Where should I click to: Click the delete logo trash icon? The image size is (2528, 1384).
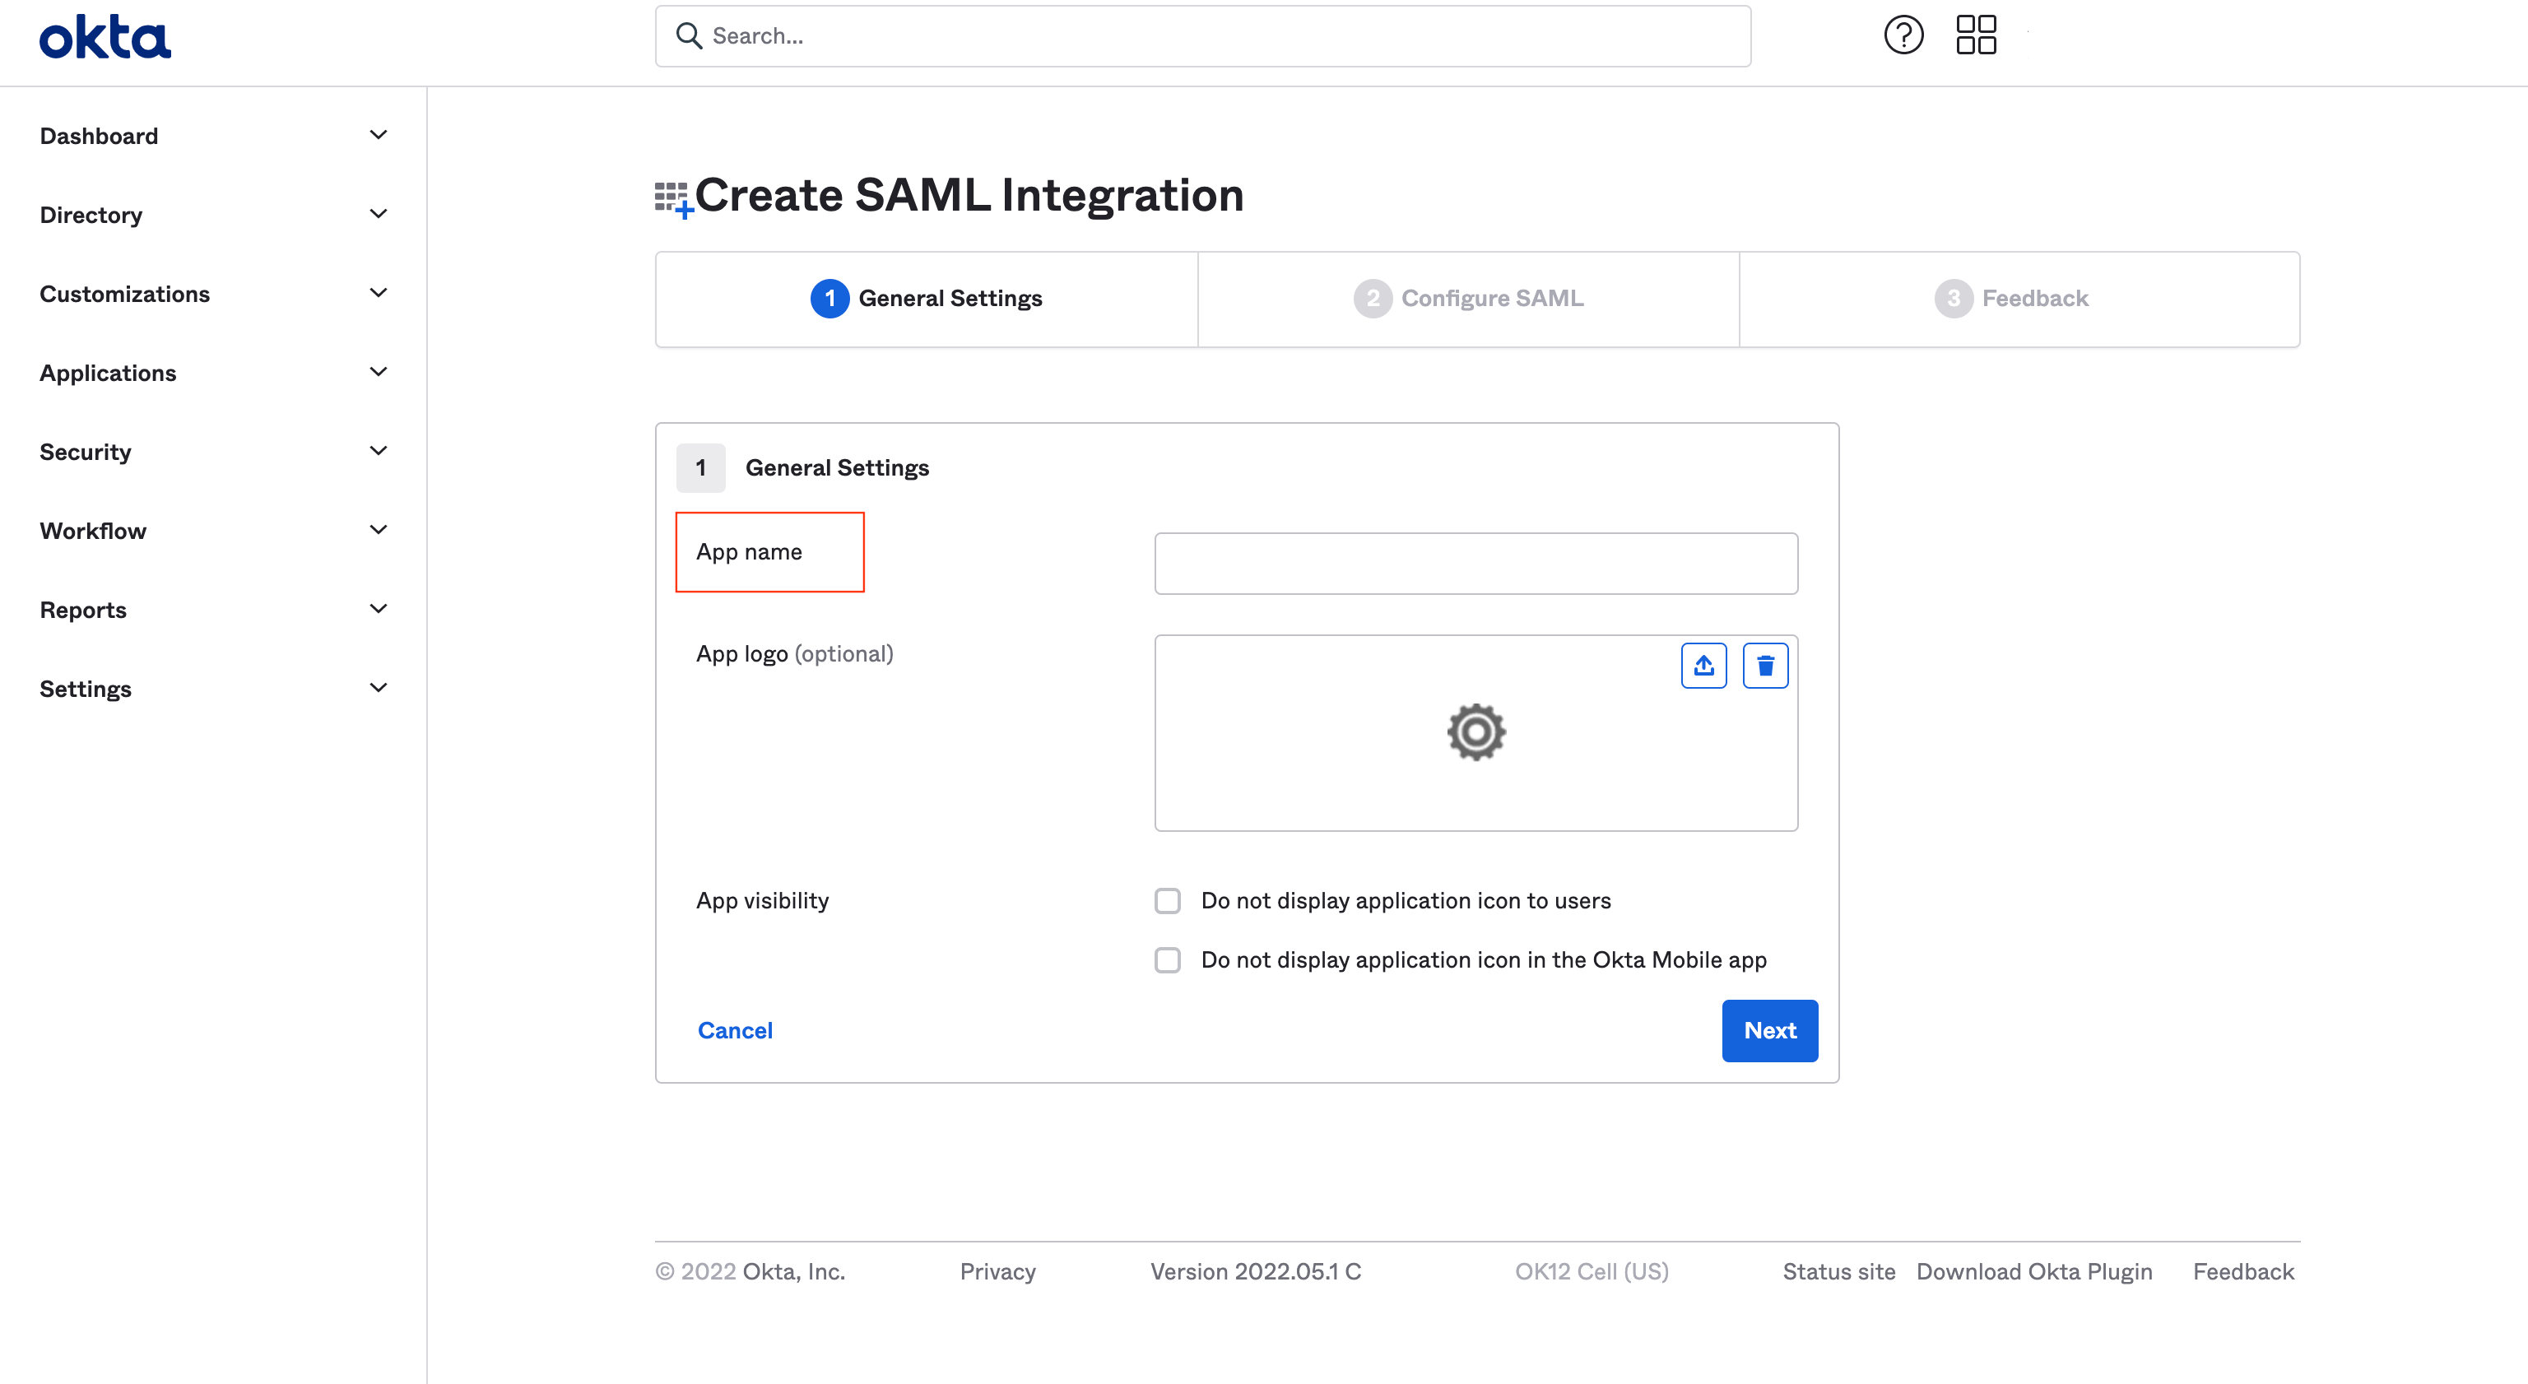pyautogui.click(x=1764, y=666)
